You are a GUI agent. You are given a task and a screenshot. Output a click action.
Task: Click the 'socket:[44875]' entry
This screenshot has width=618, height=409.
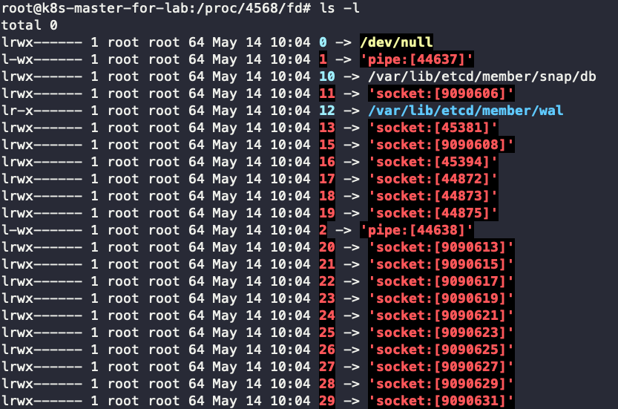(433, 213)
